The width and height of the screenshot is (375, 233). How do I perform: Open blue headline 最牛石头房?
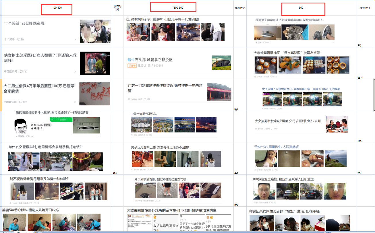point(150,60)
